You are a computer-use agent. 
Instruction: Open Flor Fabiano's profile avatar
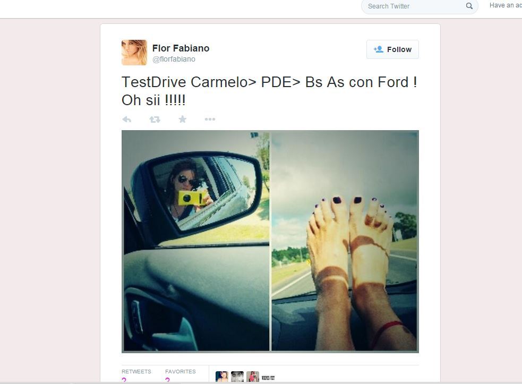pyautogui.click(x=134, y=53)
